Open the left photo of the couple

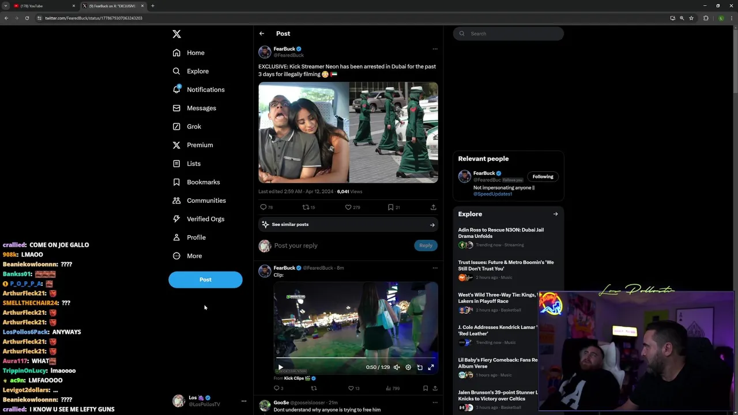tap(303, 133)
